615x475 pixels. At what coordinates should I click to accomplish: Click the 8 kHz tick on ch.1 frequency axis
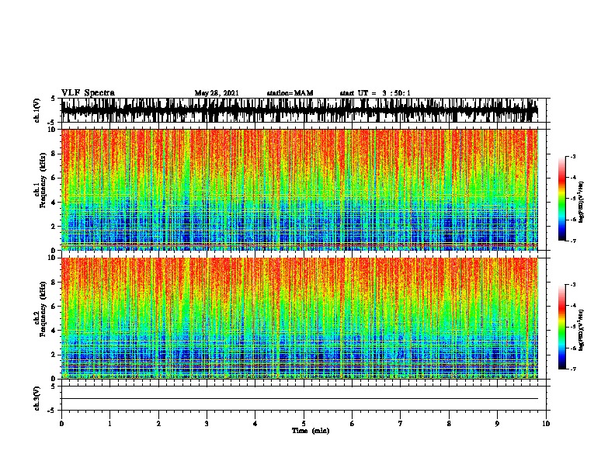point(54,154)
